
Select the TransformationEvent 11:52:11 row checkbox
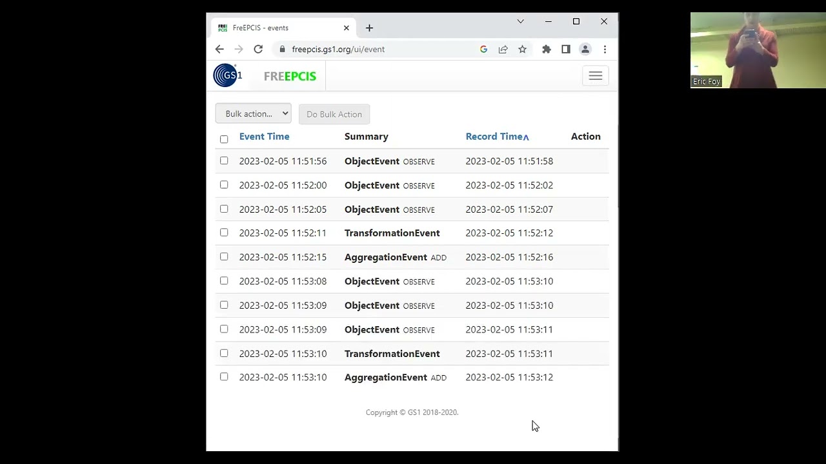tap(224, 233)
